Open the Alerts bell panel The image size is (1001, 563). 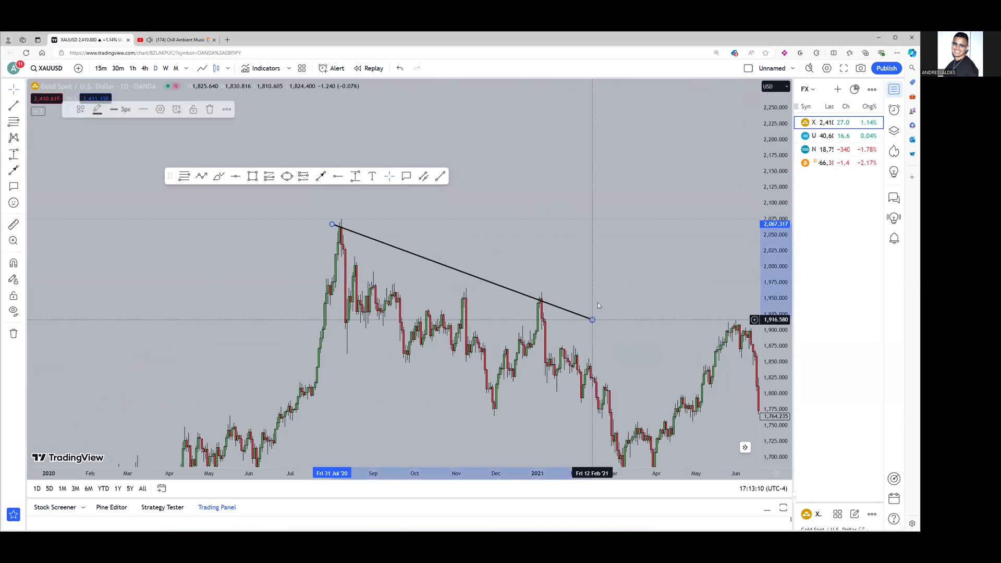(x=894, y=239)
